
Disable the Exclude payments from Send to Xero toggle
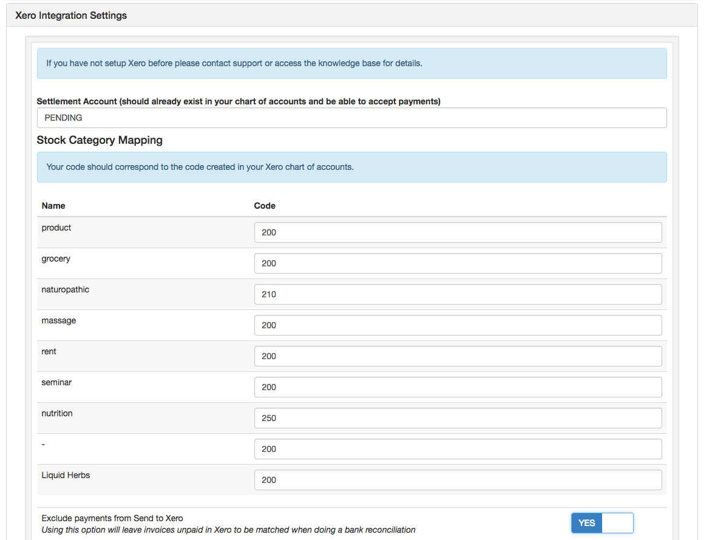coord(602,522)
